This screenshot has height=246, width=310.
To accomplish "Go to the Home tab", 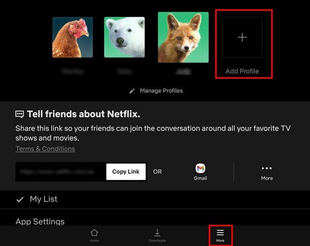I will coord(94,236).
